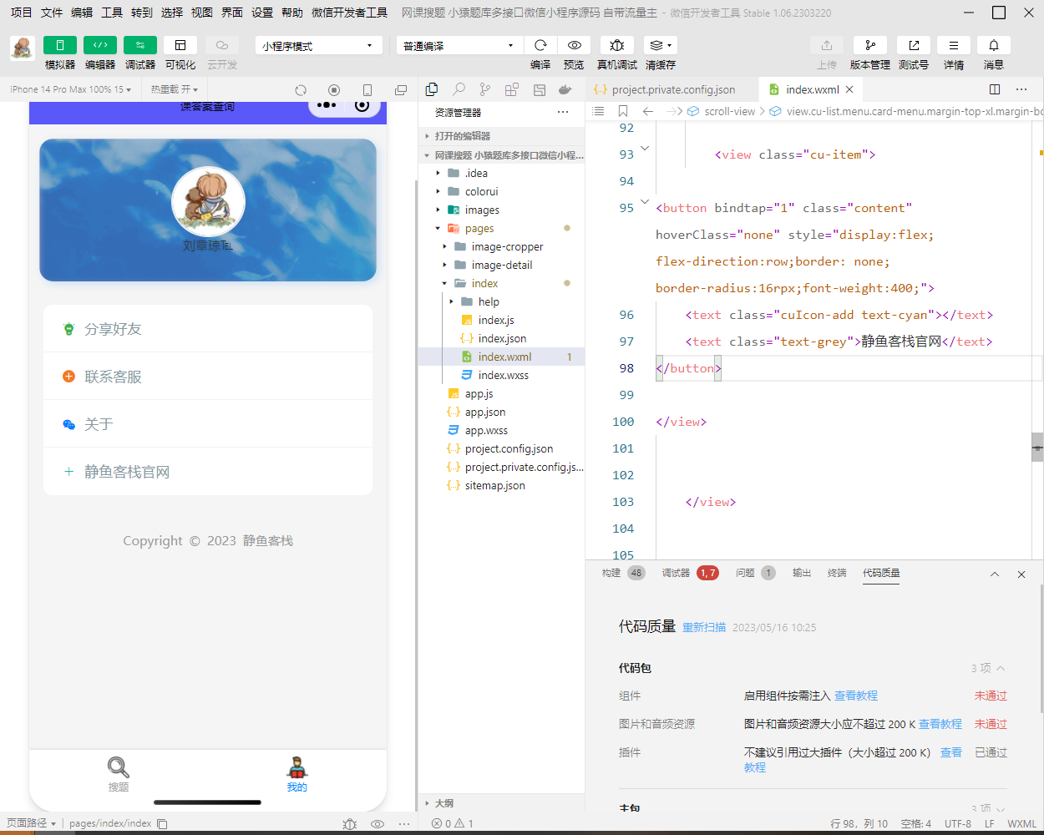The image size is (1044, 835).
Task: Click the 真机调试 bug icon
Action: (616, 45)
